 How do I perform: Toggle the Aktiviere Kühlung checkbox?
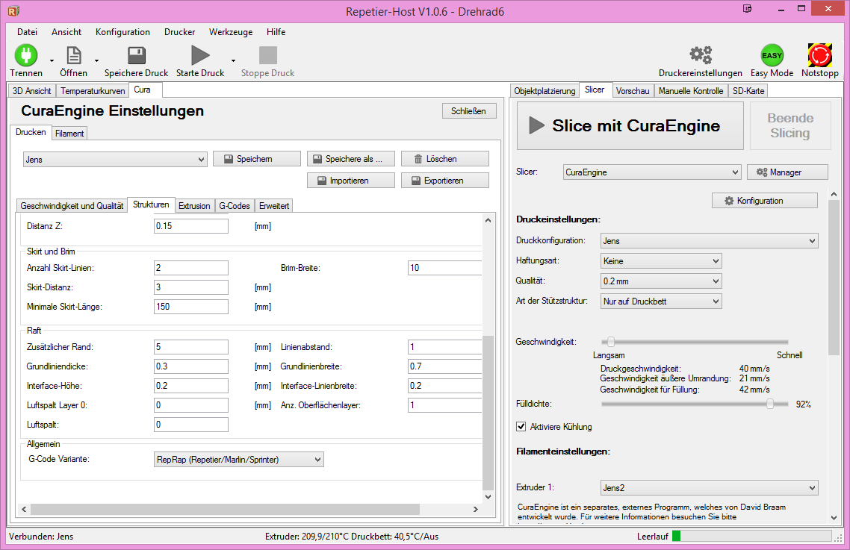pos(521,427)
